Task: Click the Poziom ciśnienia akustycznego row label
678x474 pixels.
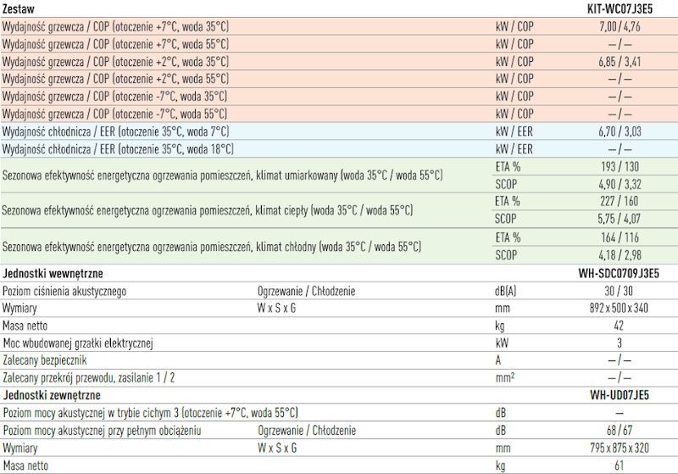Action: pyautogui.click(x=64, y=291)
